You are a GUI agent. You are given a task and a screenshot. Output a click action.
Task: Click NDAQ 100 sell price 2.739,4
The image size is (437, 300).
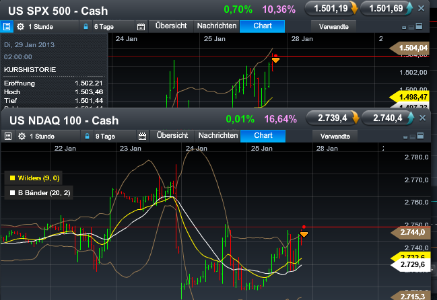[x=333, y=118]
